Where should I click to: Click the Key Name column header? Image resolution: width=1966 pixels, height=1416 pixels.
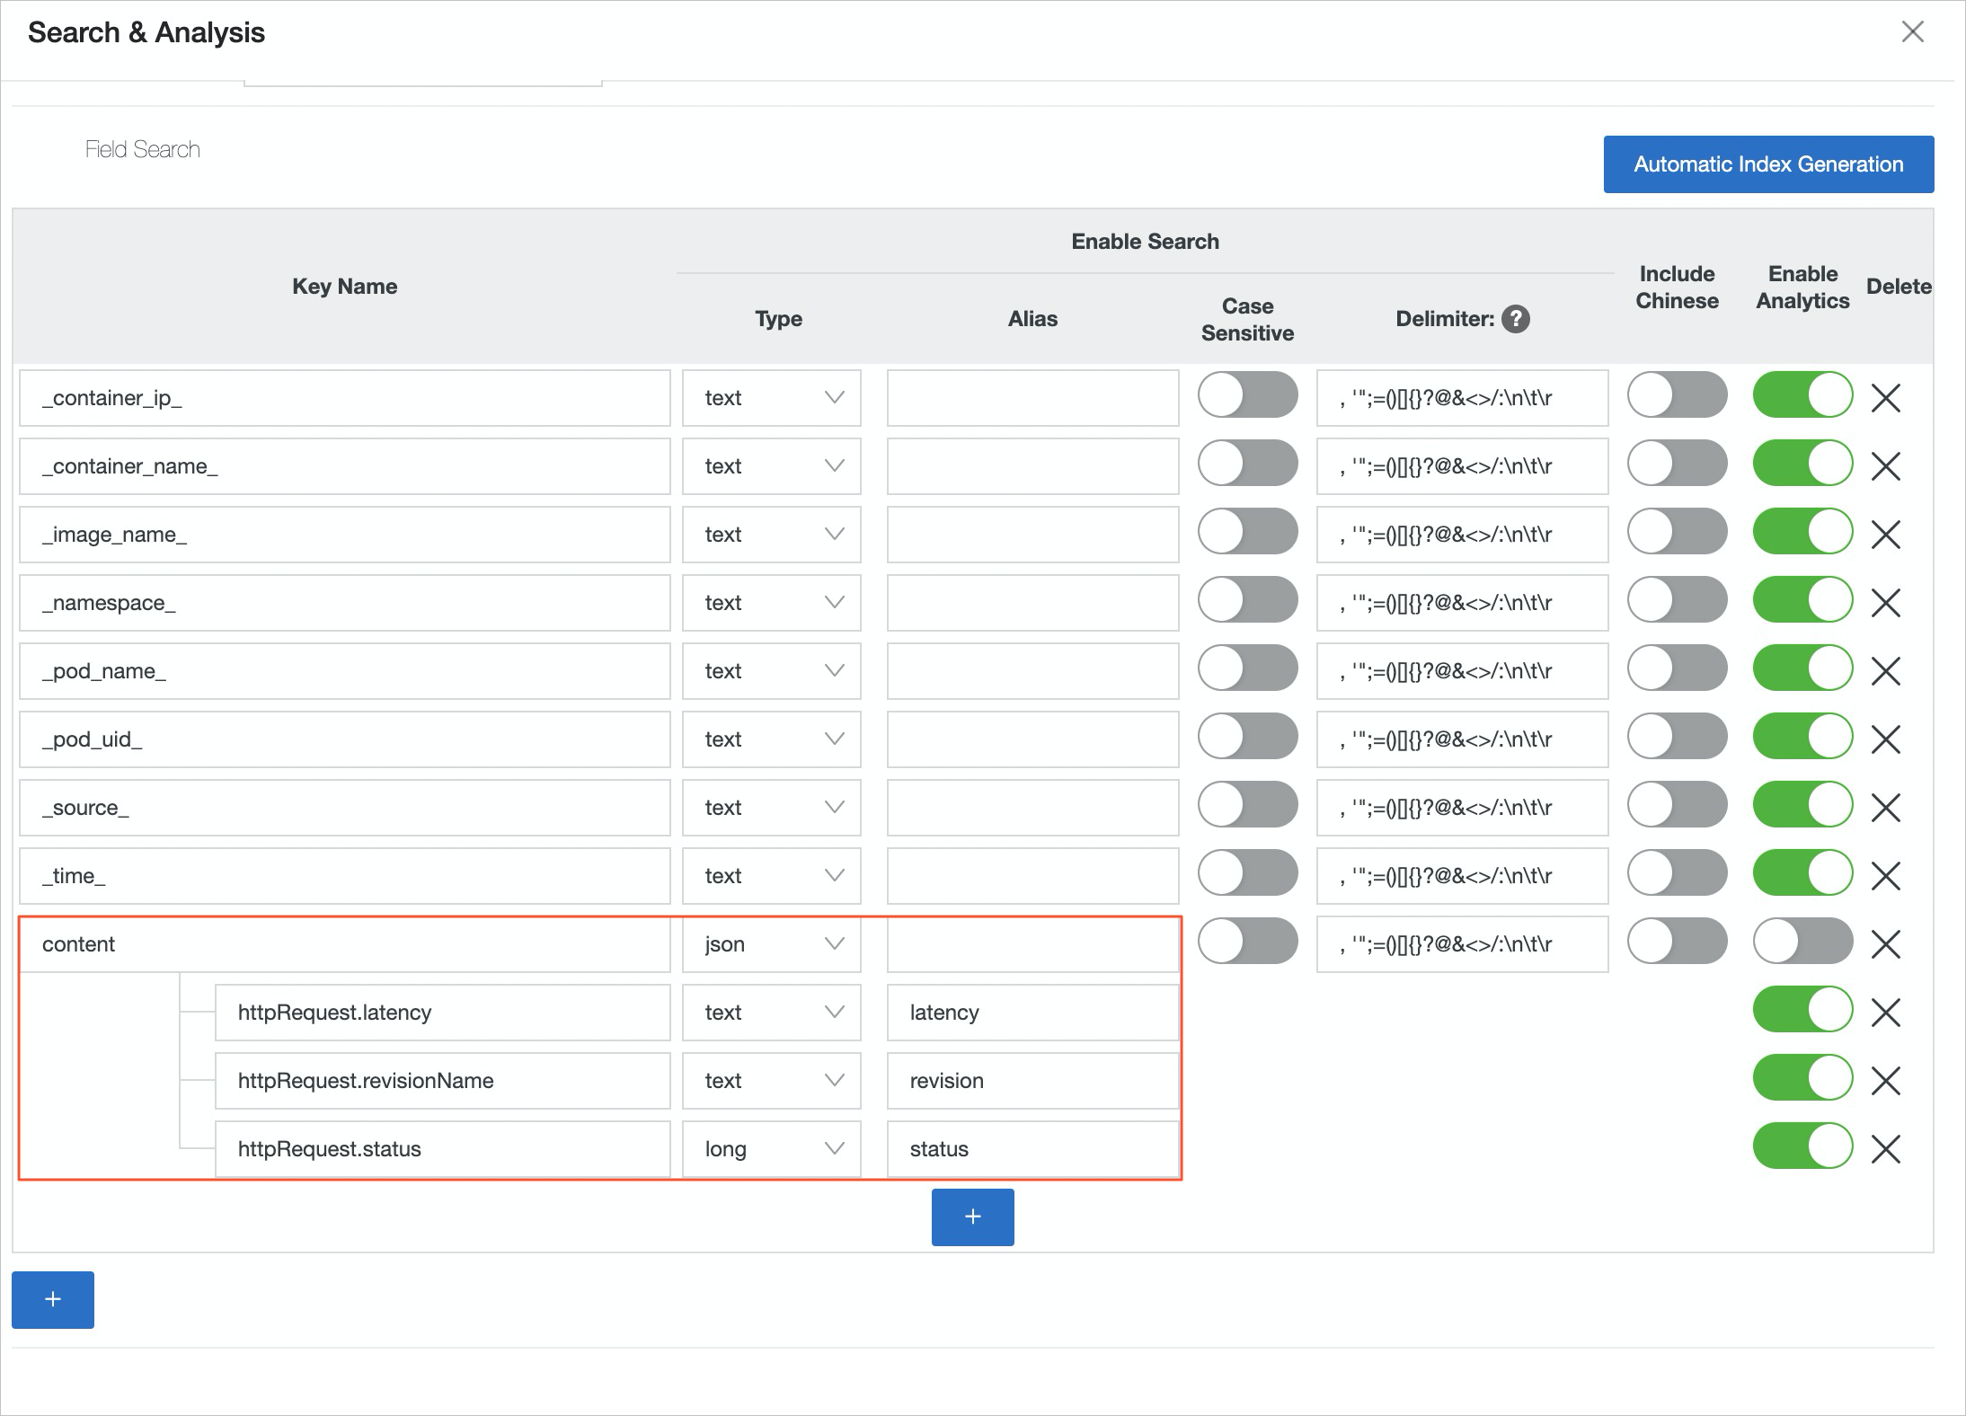coord(344,286)
